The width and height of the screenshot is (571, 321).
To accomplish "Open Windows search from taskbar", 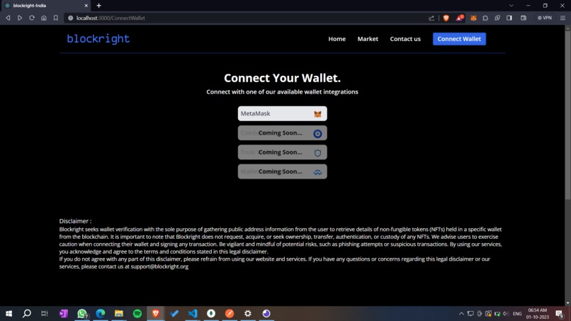I will (x=27, y=313).
